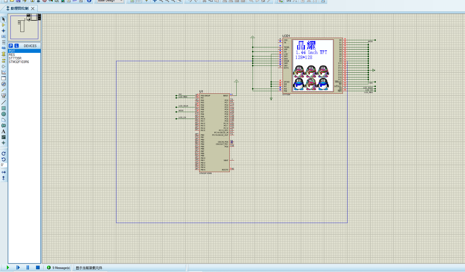Click the LCD_RES terminal label near U1

(x=183, y=97)
